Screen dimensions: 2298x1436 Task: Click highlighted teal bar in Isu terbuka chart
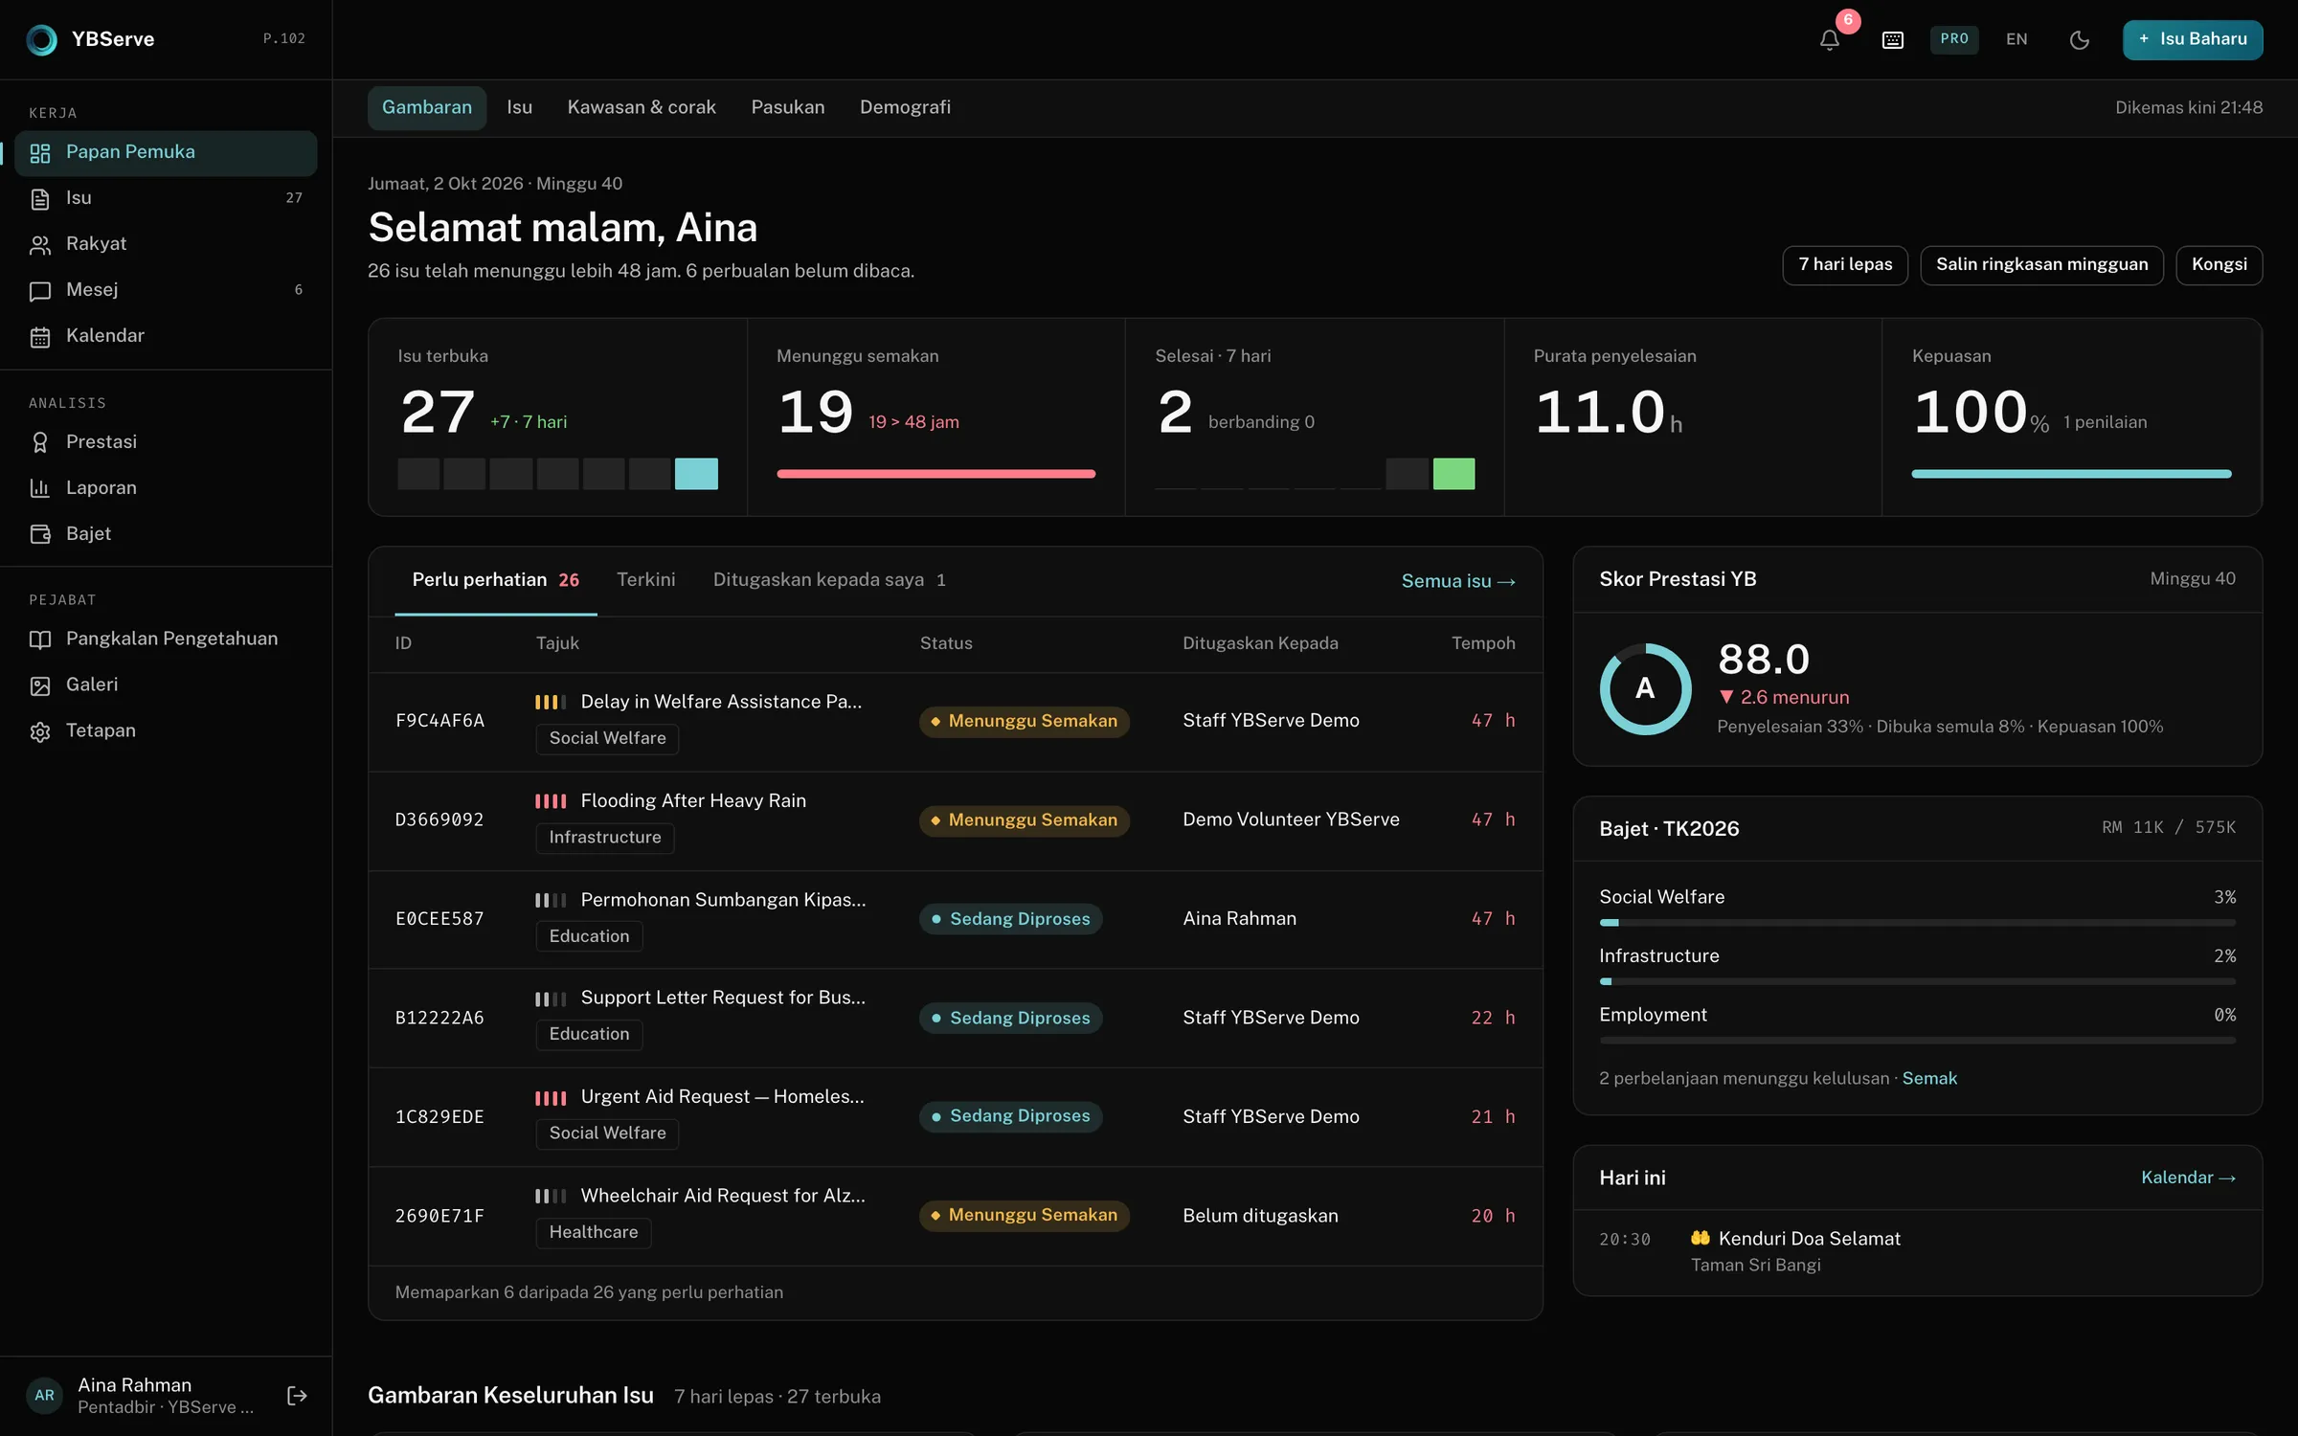click(696, 474)
